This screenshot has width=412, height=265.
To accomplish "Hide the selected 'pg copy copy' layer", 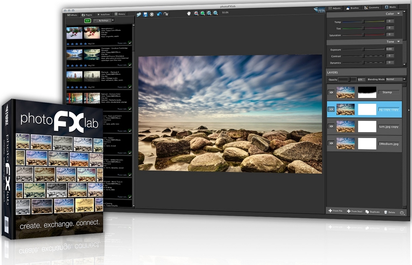I will (331, 109).
